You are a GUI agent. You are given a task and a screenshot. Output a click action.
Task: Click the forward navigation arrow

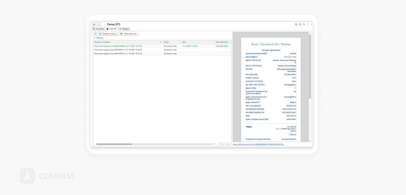pos(99,24)
